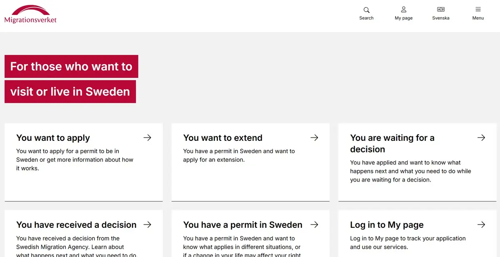Open the hamburger Menu icon
The height and width of the screenshot is (257, 500).
pyautogui.click(x=478, y=9)
